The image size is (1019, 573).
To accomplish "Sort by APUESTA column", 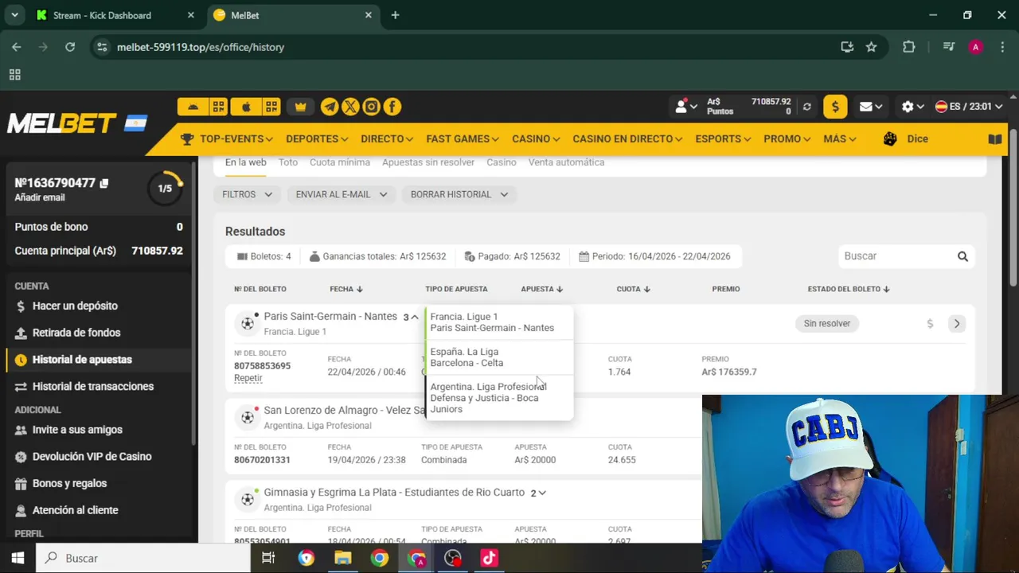I will [x=542, y=289].
